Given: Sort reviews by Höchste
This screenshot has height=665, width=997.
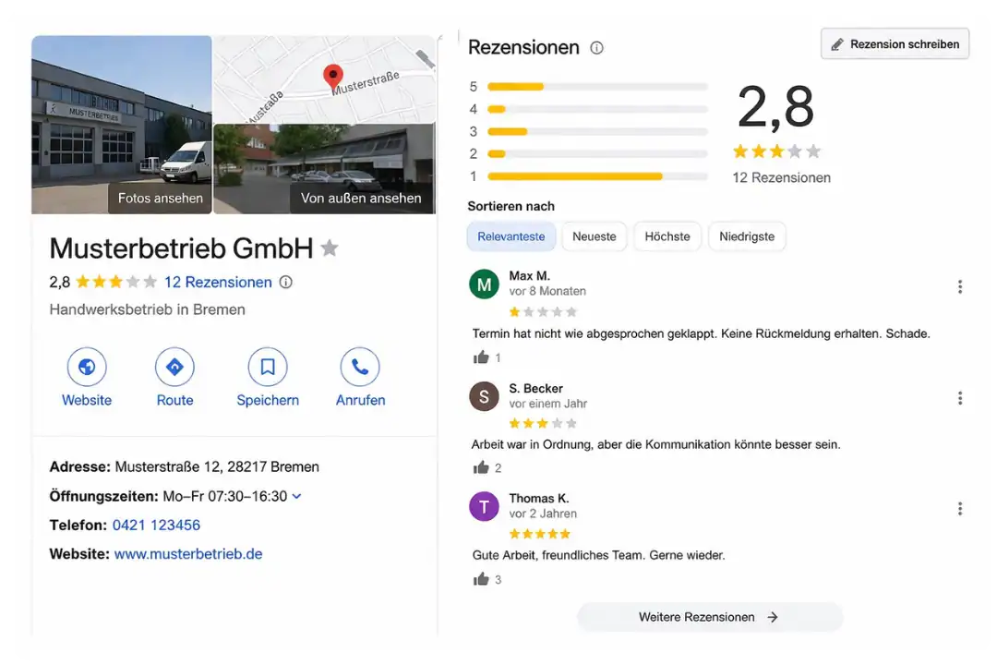Looking at the screenshot, I should click(667, 236).
